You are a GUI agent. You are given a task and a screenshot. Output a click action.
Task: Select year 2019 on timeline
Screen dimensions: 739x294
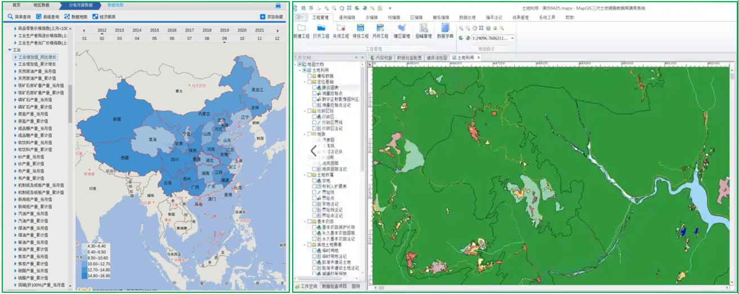coord(225,30)
